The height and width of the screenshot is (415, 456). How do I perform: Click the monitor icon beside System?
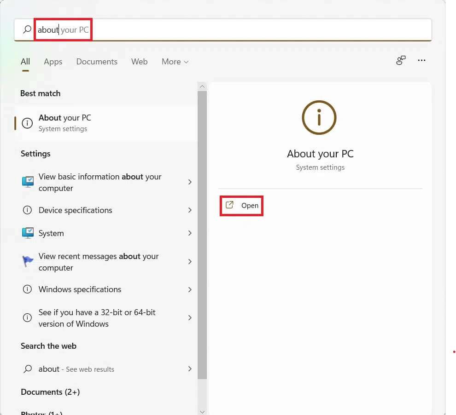tap(28, 233)
